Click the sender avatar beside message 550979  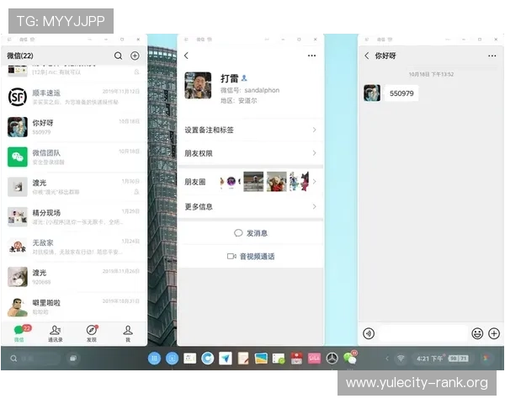click(372, 93)
